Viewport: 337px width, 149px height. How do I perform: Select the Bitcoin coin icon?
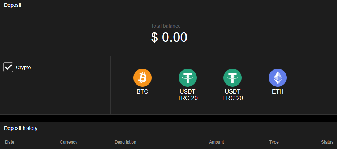point(142,77)
